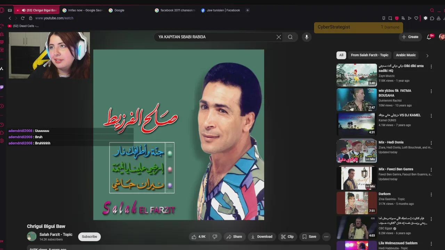Open the red ad blocker shield
This screenshot has height=250, width=445.
pyautogui.click(x=397, y=18)
